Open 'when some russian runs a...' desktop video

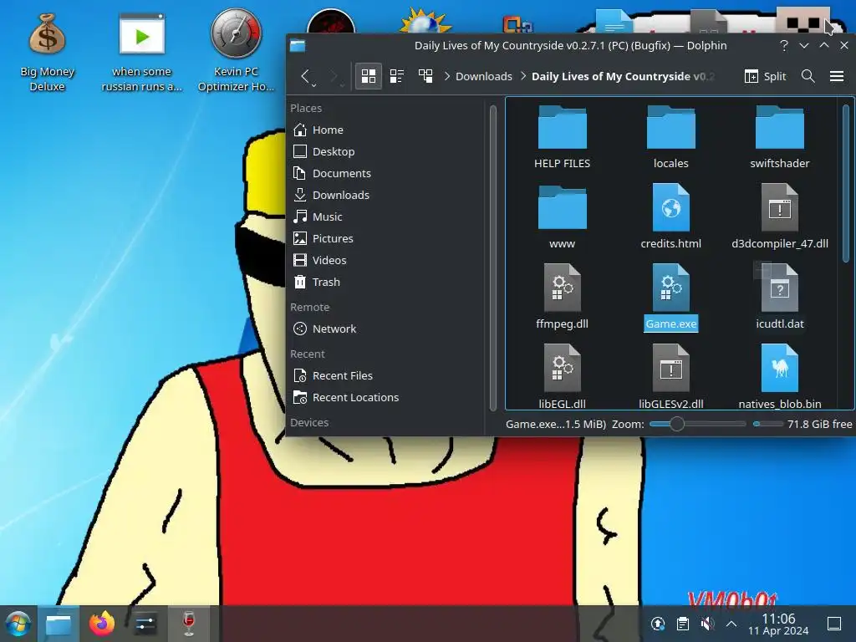[x=141, y=53]
